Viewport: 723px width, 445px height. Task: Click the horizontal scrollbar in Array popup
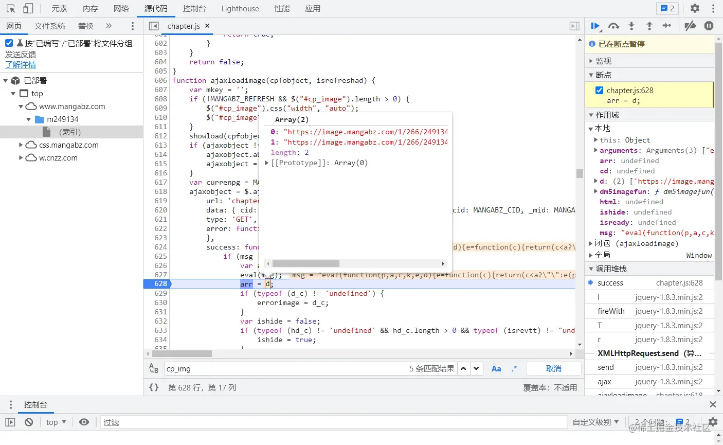tap(305, 263)
